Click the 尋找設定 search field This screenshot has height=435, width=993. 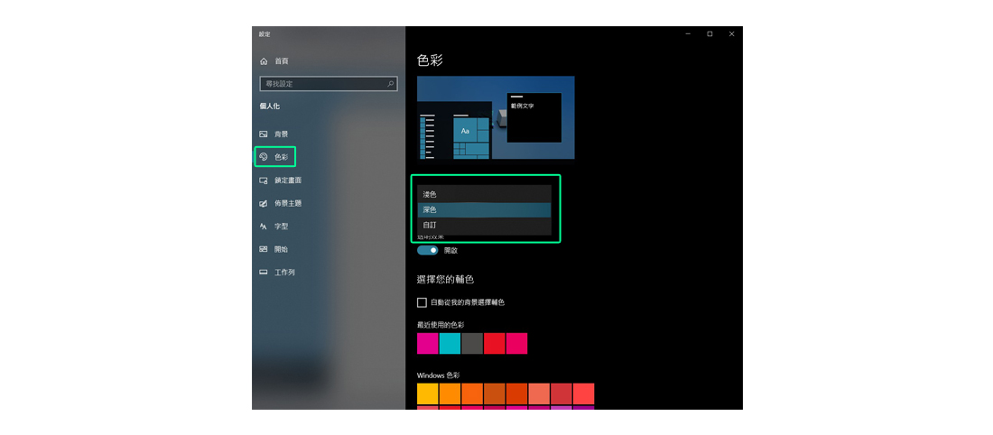pos(322,84)
